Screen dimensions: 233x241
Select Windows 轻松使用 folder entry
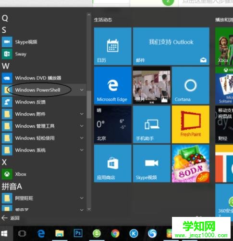point(43,138)
